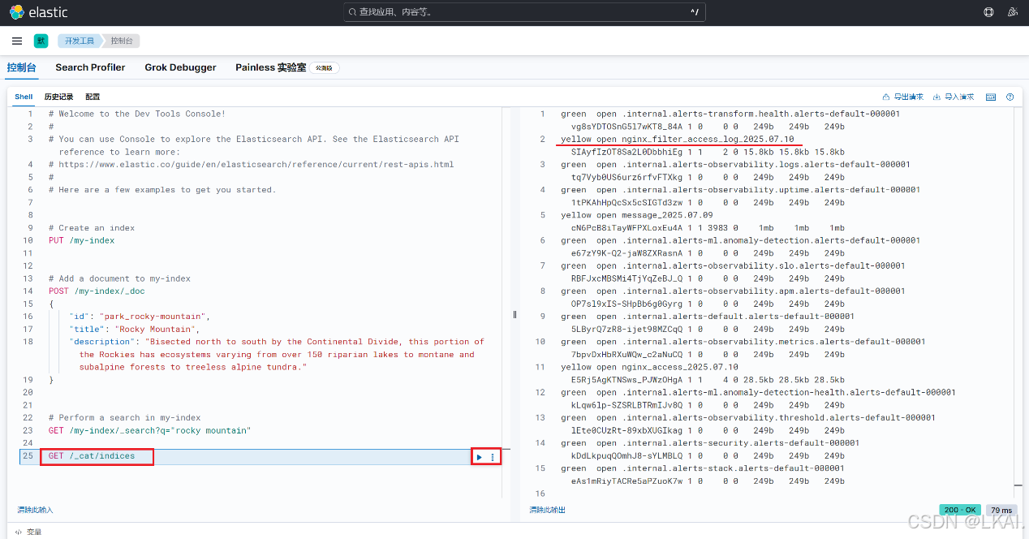Open the hamburger navigation menu
The width and height of the screenshot is (1029, 539).
tap(17, 41)
